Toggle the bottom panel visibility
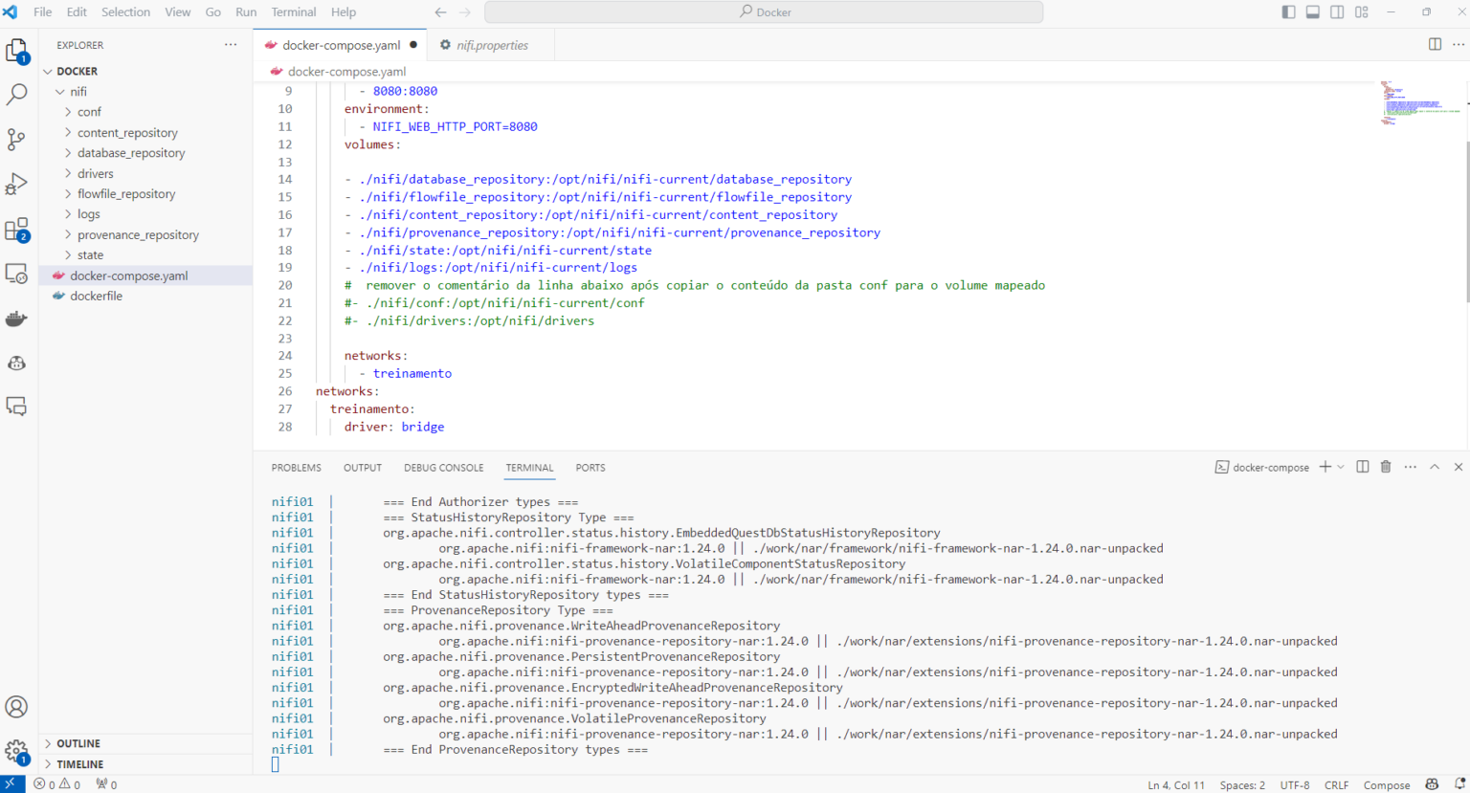The width and height of the screenshot is (1470, 793). [x=1313, y=12]
